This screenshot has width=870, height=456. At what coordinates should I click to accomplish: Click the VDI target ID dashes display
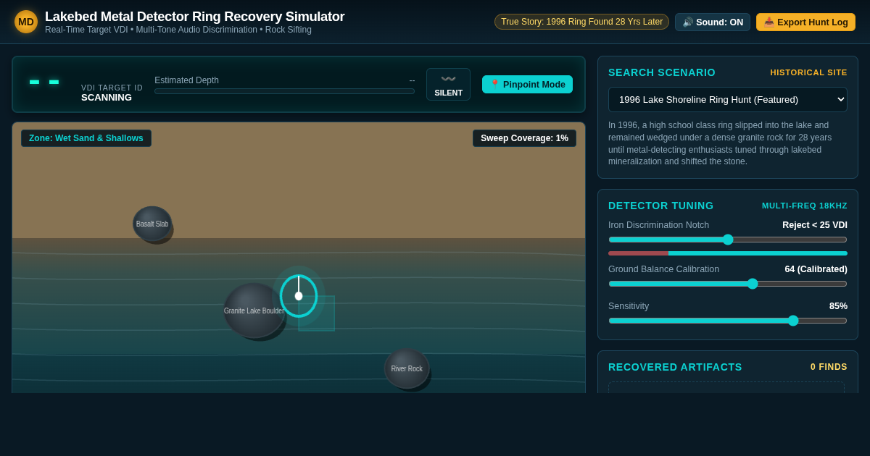click(44, 82)
